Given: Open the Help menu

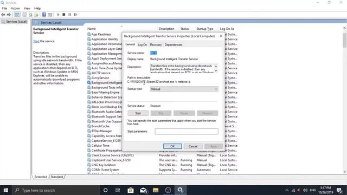Looking at the screenshot, I should tap(37, 9).
